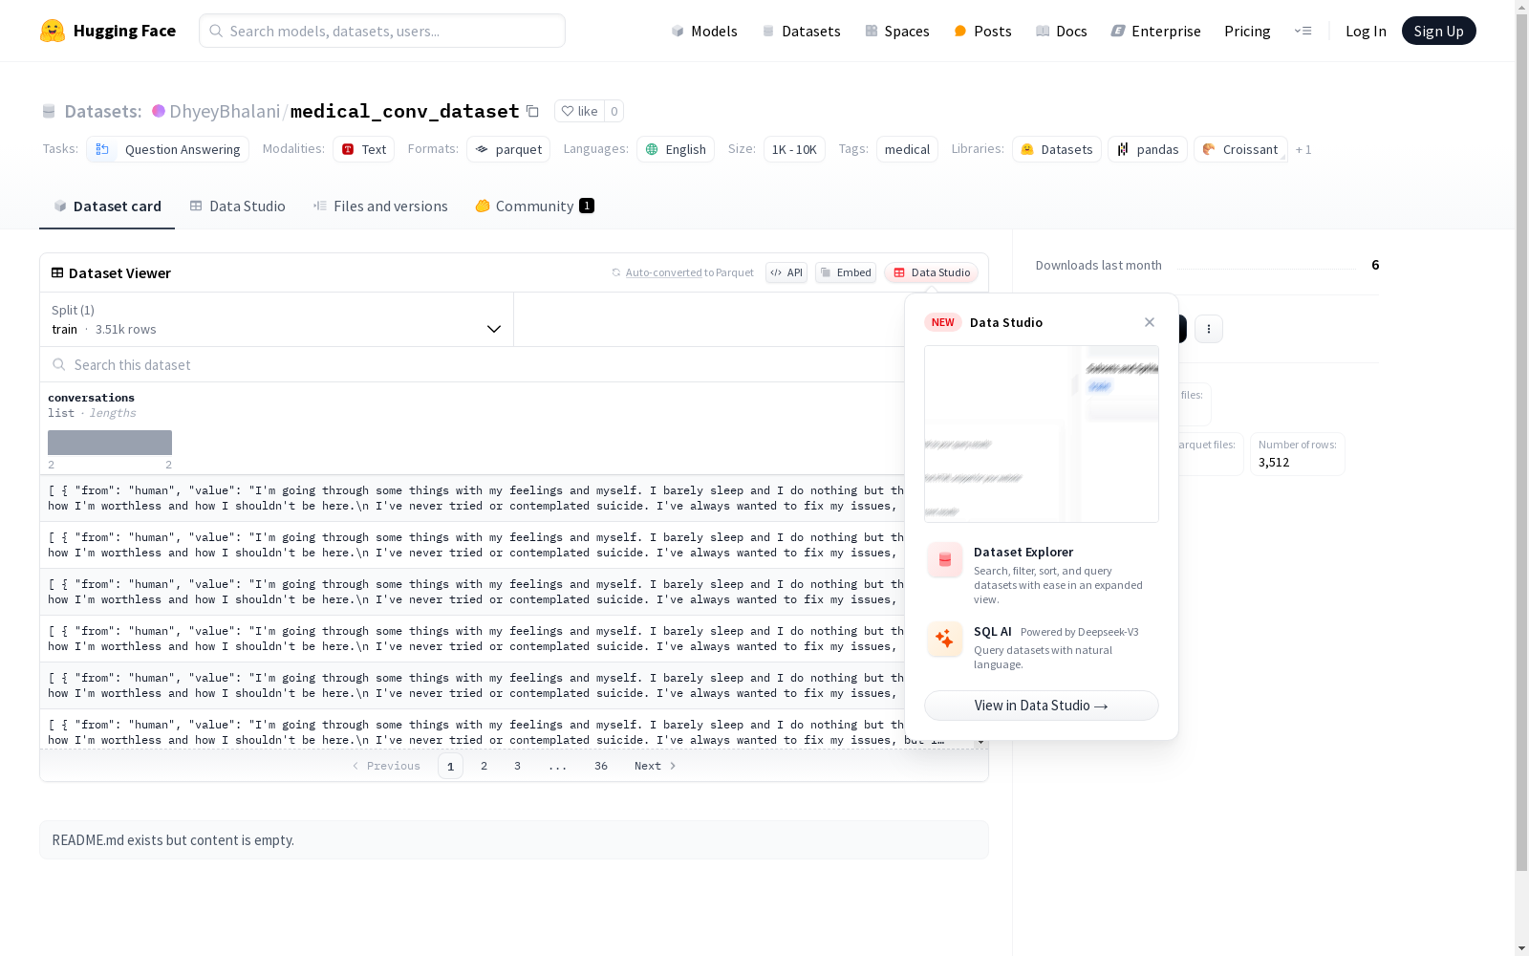
Task: Click the Log In link
Action: coord(1366,31)
